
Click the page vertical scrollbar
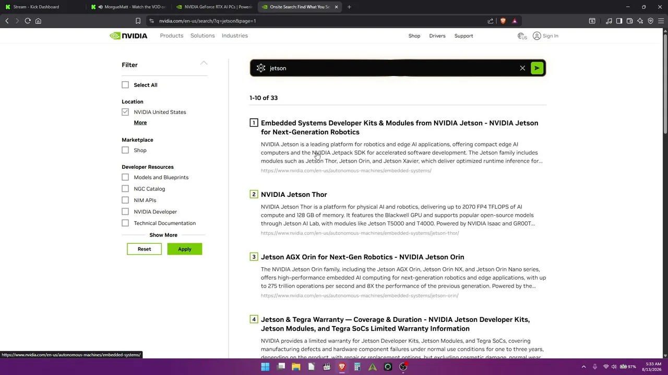pos(665,83)
